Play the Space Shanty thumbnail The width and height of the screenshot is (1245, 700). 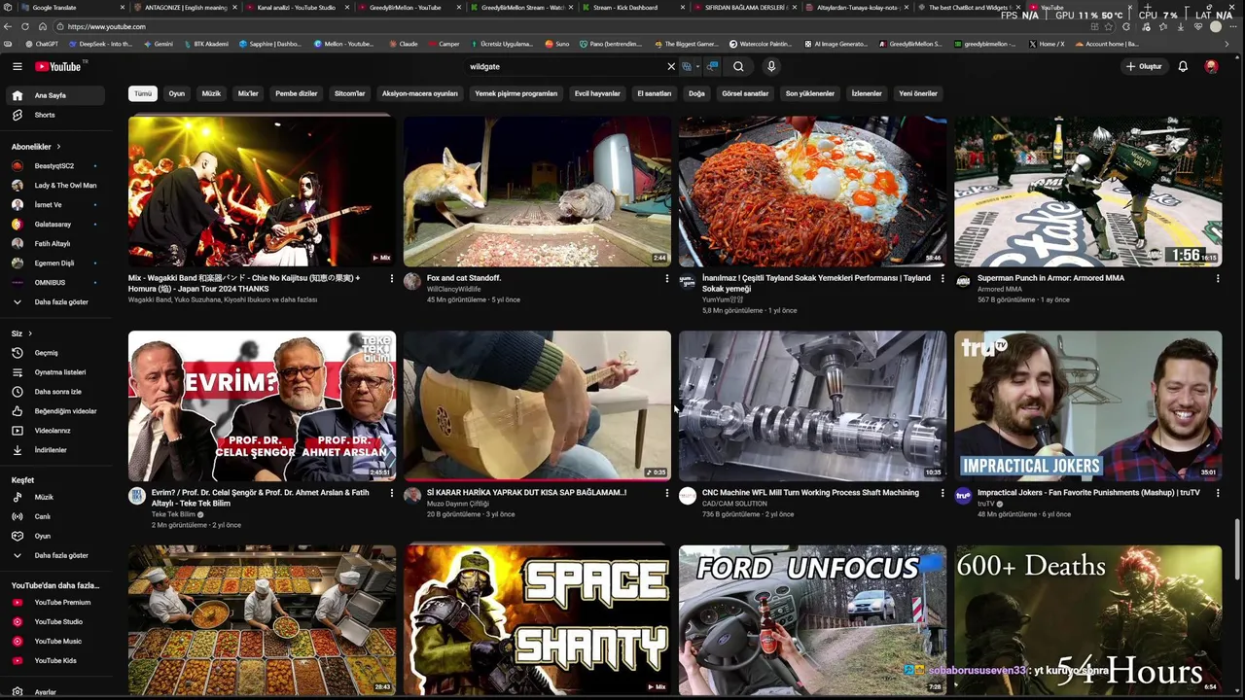tap(537, 620)
